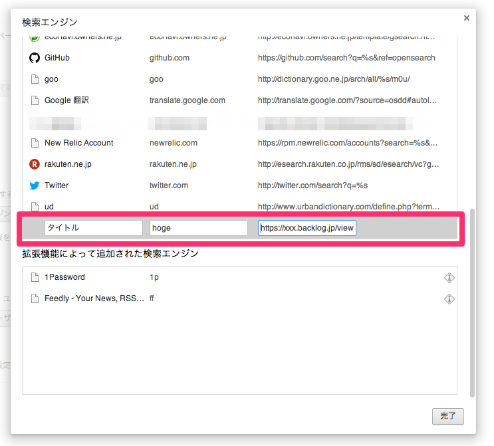
Task: Close the 検索エンジン dialog
Action: pos(467,18)
